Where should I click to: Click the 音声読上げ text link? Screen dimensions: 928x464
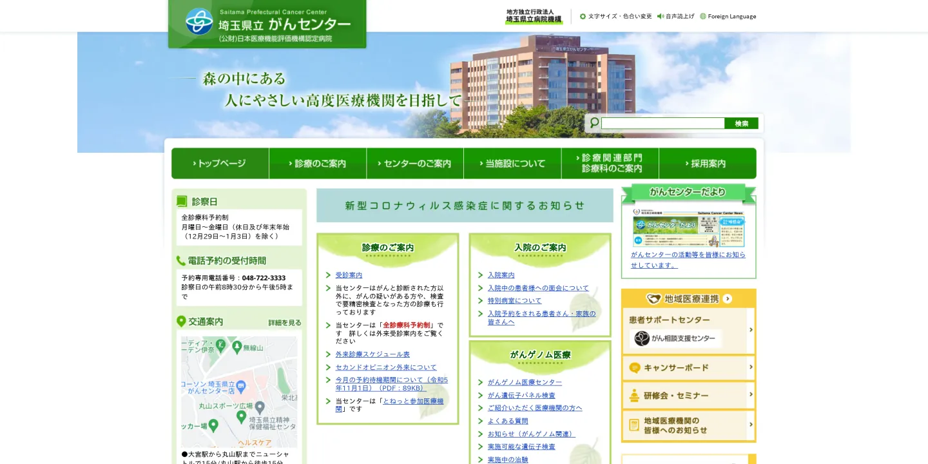click(x=680, y=16)
